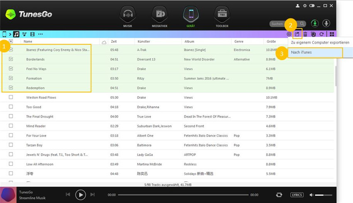Sort by Genre column header

pos(239,42)
